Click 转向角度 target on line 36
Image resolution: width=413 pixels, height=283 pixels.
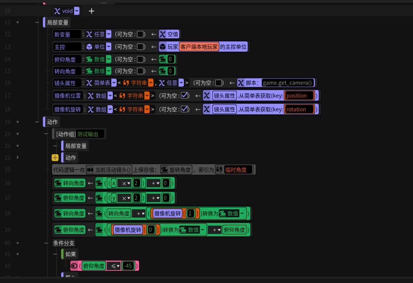coord(70,183)
